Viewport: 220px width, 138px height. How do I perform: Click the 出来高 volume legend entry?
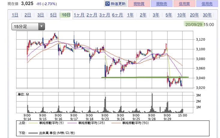[x=52, y=133]
